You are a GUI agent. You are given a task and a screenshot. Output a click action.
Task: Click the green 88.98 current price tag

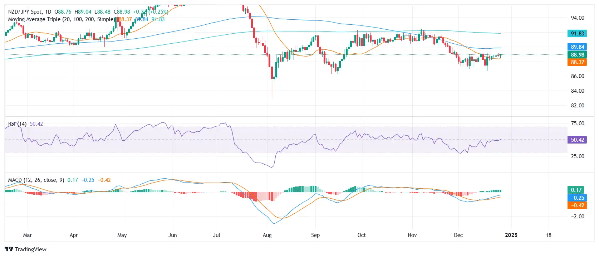tap(577, 55)
